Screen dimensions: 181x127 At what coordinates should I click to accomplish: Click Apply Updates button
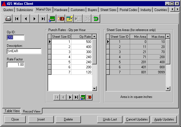[x=164, y=119]
